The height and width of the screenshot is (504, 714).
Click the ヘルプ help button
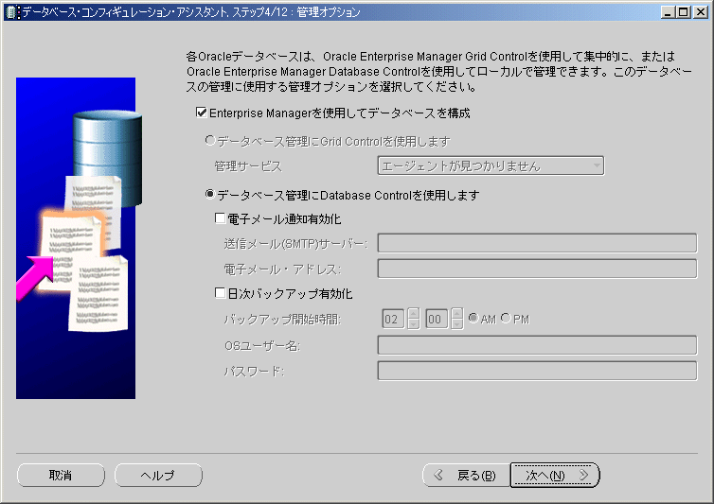(x=158, y=476)
